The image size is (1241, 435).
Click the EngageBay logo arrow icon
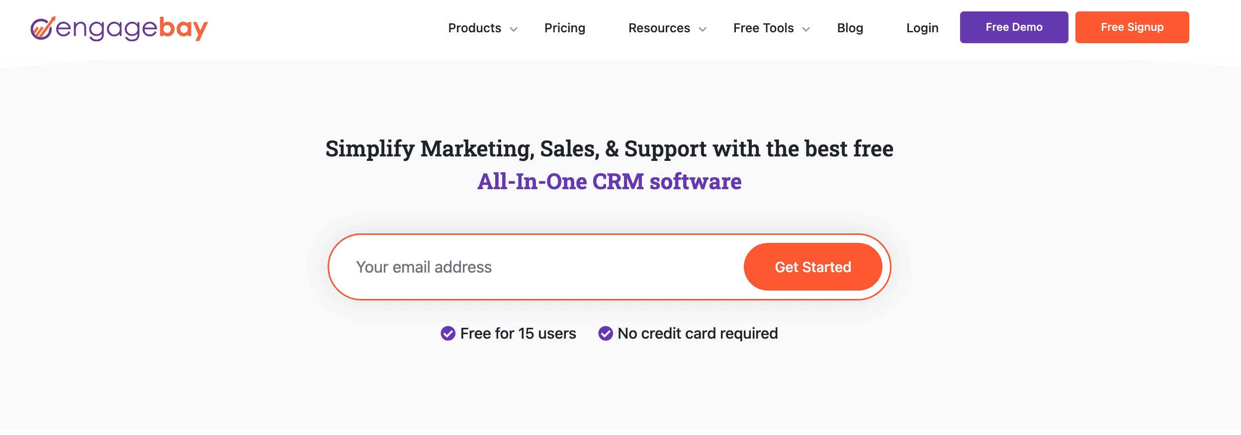click(x=44, y=28)
